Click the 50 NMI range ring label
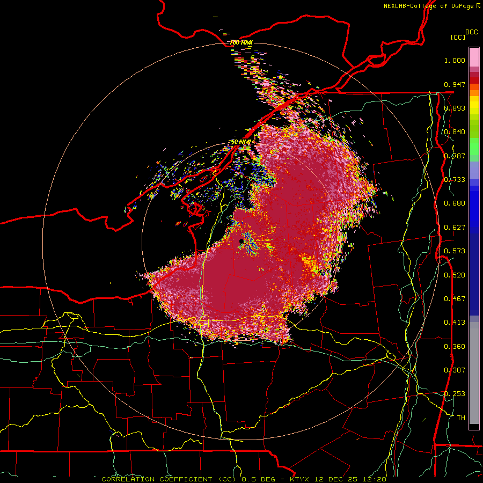The height and width of the screenshot is (483, 483). pyautogui.click(x=241, y=142)
